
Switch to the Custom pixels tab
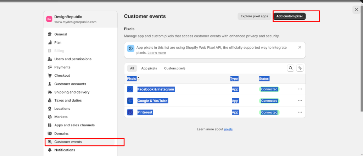(x=174, y=68)
